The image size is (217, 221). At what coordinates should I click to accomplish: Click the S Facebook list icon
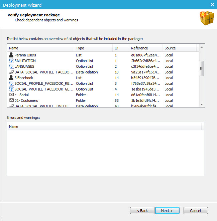pyautogui.click(x=11, y=78)
